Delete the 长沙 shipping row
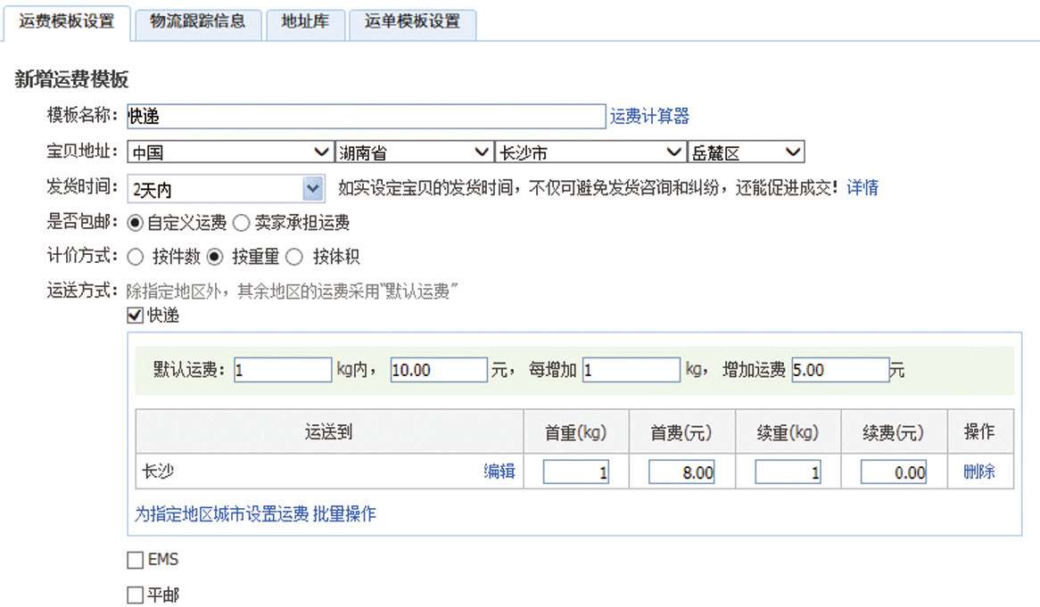Image resolution: width=1040 pixels, height=607 pixels. [979, 472]
